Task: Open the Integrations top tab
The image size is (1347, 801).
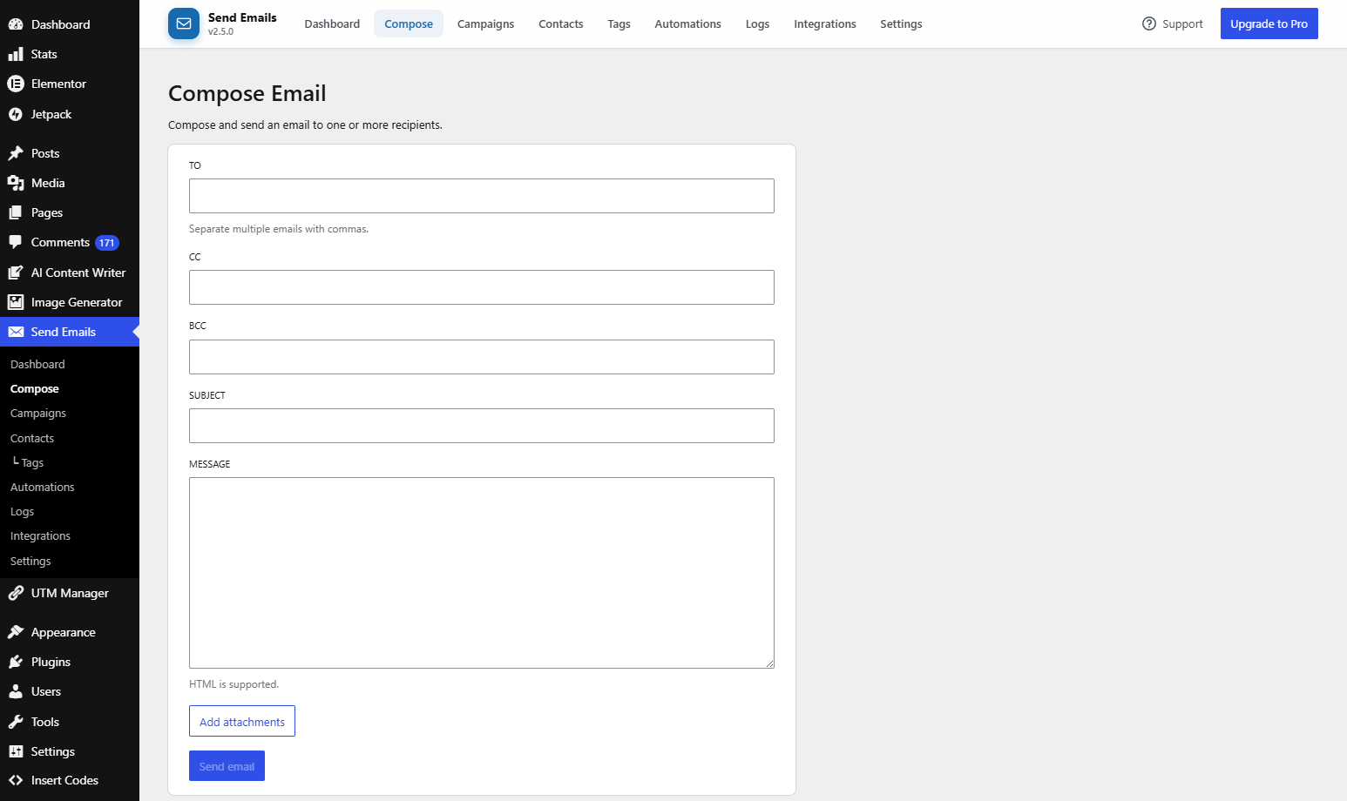Action: (824, 24)
